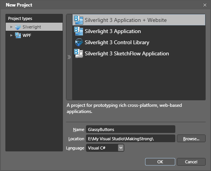This screenshot has height=171, width=211.
Task: Click the Language label
Action: pos(75,148)
